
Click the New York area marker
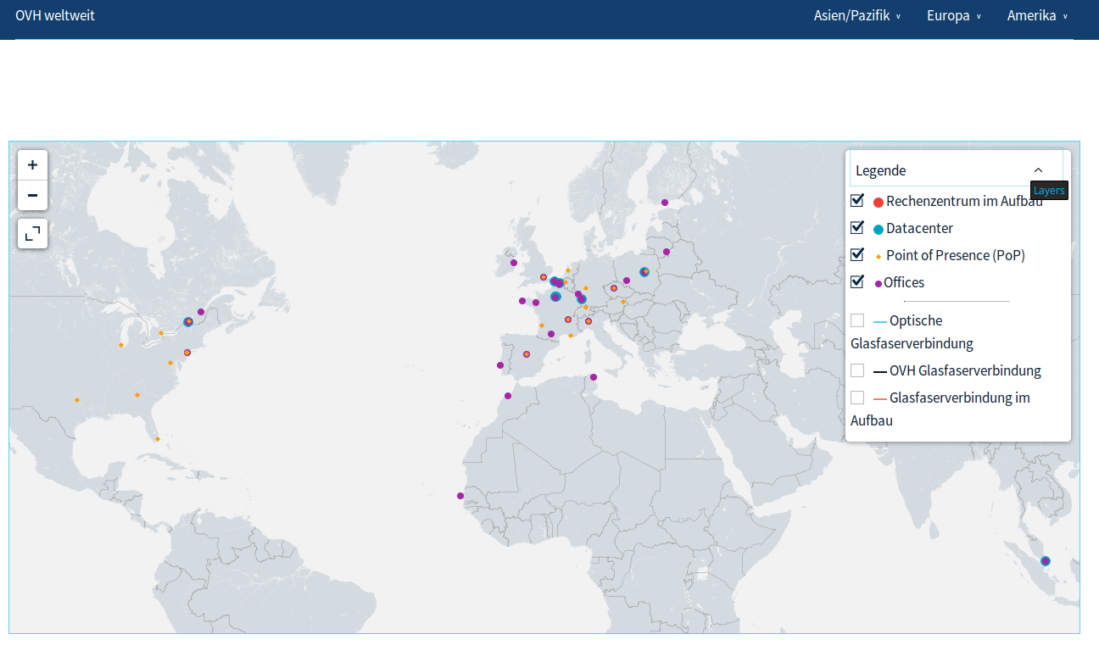coord(187,353)
